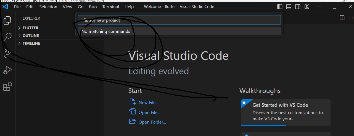This screenshot has height=136, width=354.
Task: Open the Terminal menu
Action: pos(111,7)
